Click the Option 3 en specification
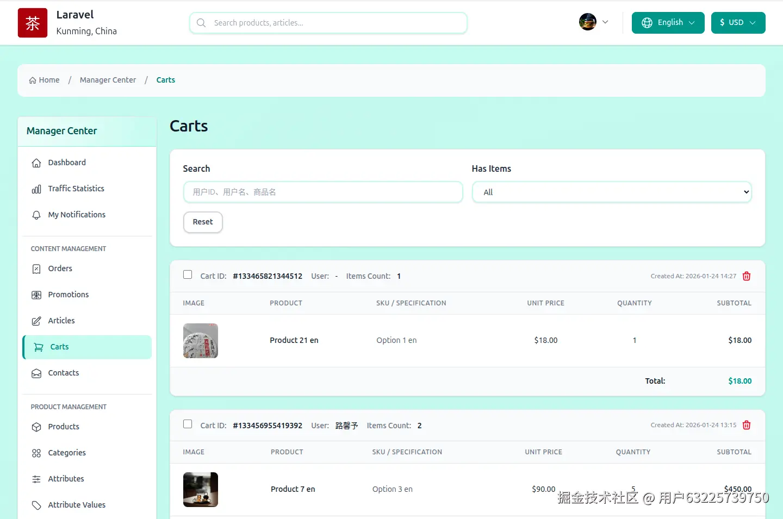This screenshot has height=519, width=783. (393, 489)
